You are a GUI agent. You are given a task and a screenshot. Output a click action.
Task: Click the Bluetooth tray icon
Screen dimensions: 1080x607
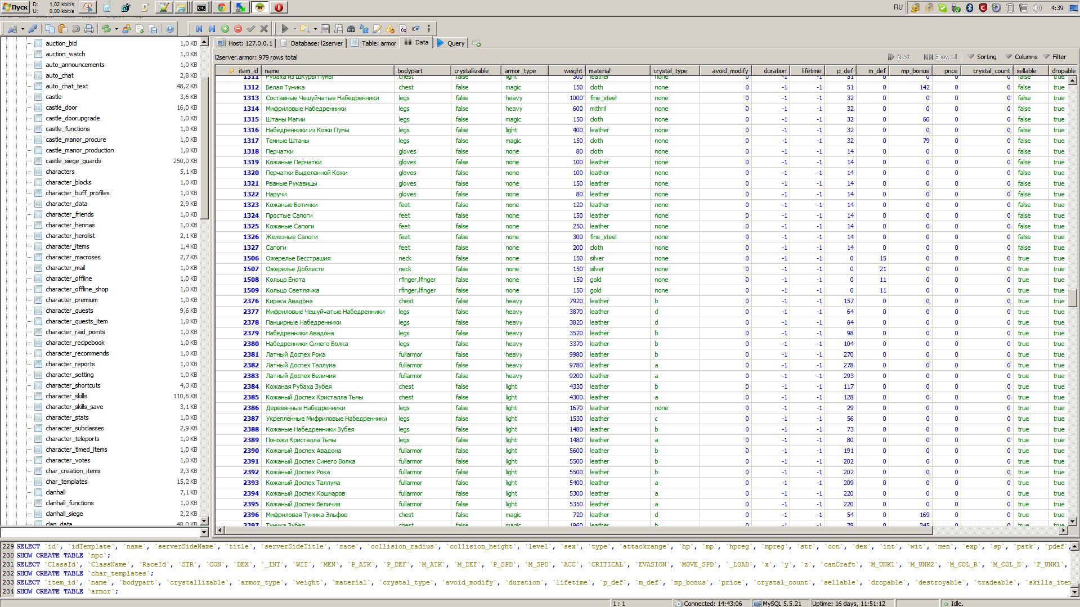(x=970, y=8)
